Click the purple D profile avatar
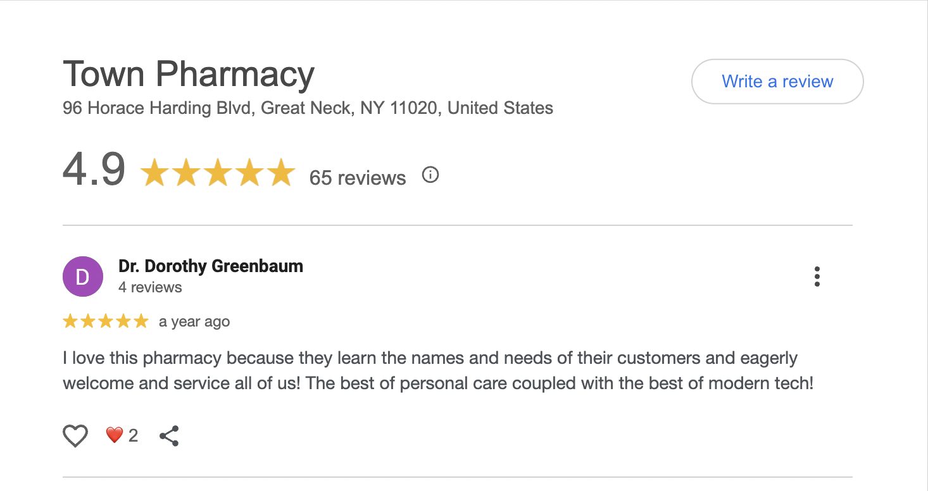The width and height of the screenshot is (928, 491). coord(83,277)
